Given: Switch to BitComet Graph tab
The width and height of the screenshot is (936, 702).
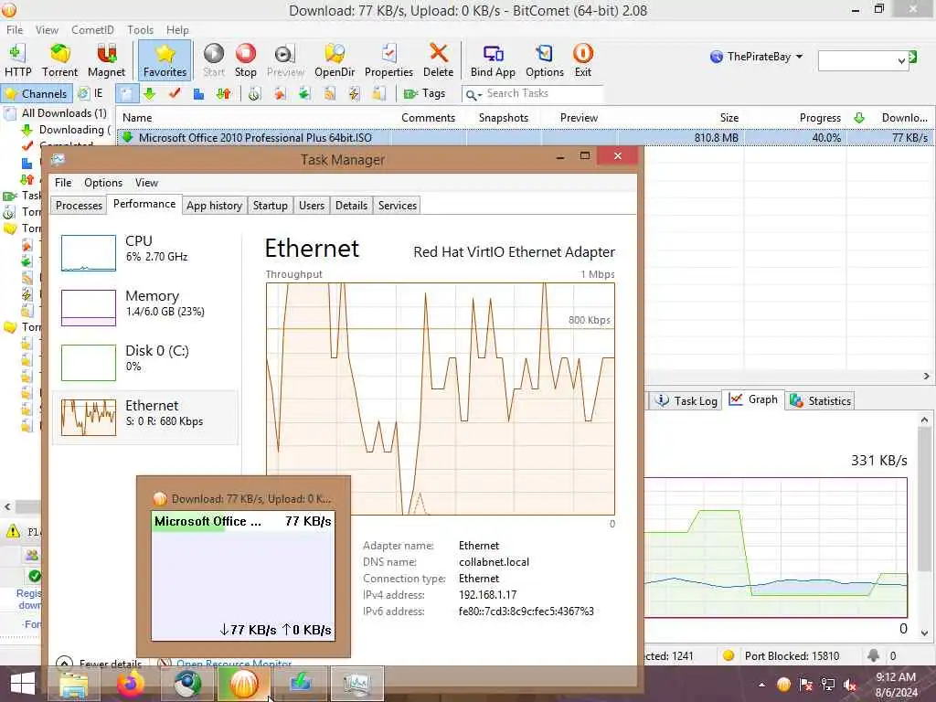Looking at the screenshot, I should coord(753,399).
